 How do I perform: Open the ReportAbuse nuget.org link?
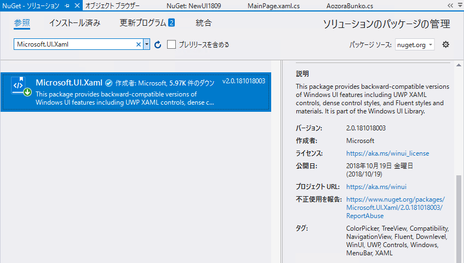pos(396,207)
